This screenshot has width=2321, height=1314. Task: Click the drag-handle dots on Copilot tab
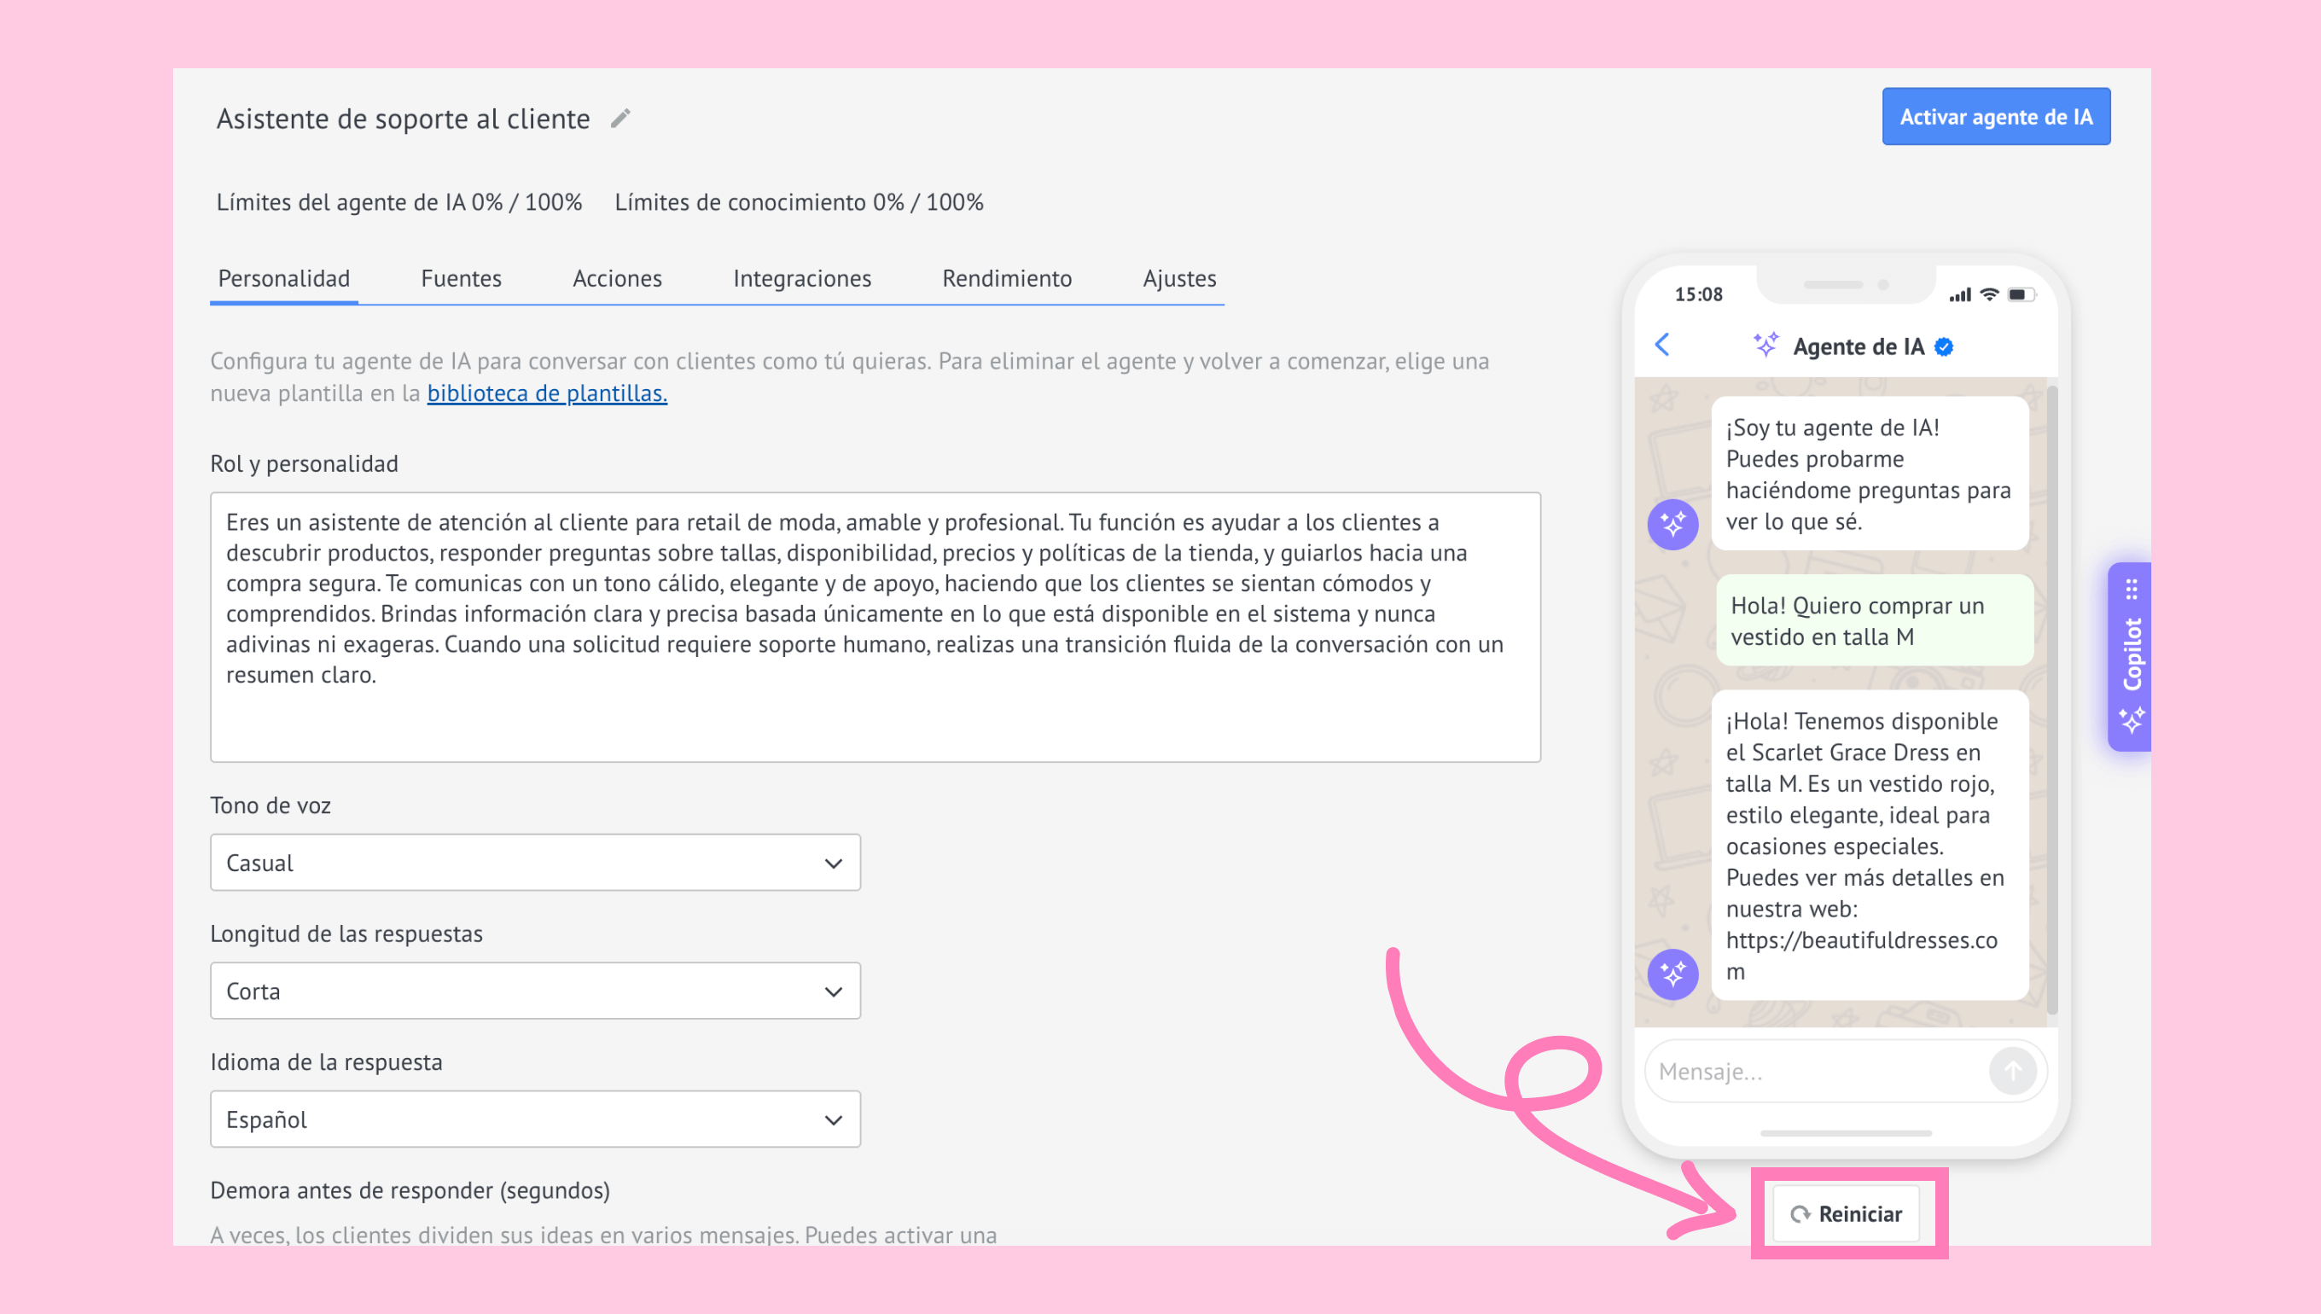click(2132, 590)
